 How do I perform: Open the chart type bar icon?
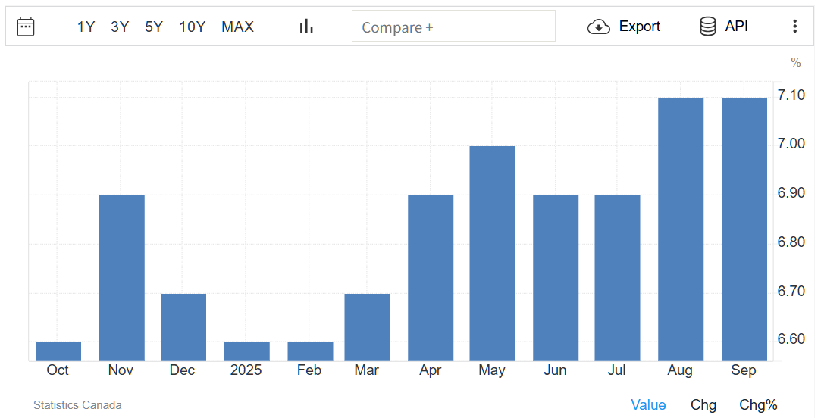coord(306,27)
